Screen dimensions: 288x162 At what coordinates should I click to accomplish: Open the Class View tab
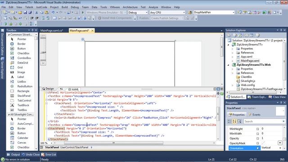(x=277, y=97)
